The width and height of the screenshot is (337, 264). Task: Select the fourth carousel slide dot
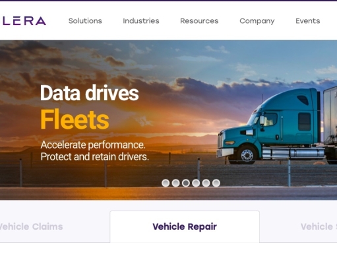196,183
